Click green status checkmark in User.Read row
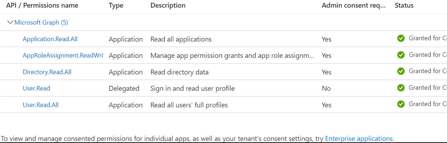The image size is (447, 143). (x=401, y=88)
